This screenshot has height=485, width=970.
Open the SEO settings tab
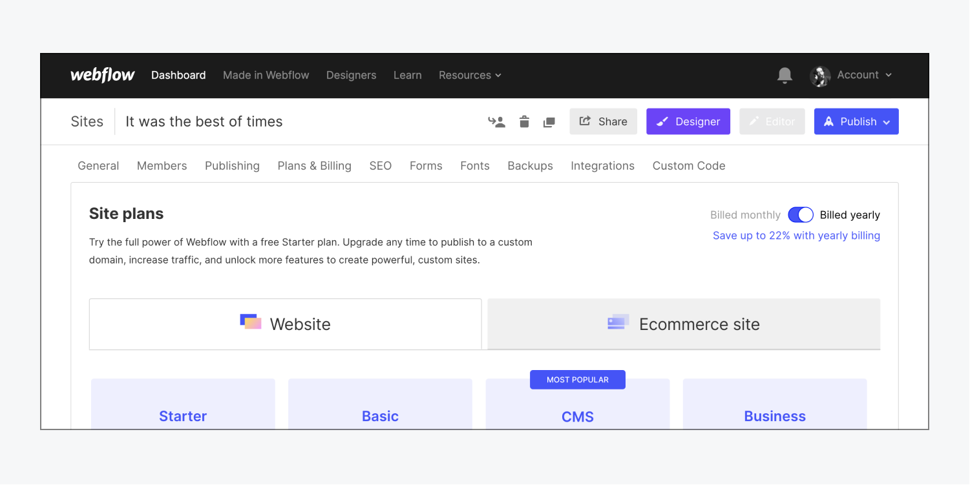click(381, 166)
